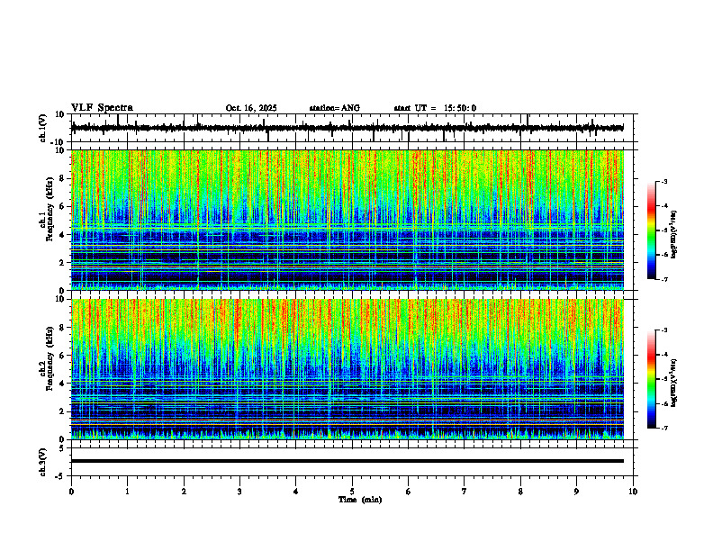713x551 pixels.
Task: Click the '-3' value on ch.2 colorbar
Action: (664, 330)
